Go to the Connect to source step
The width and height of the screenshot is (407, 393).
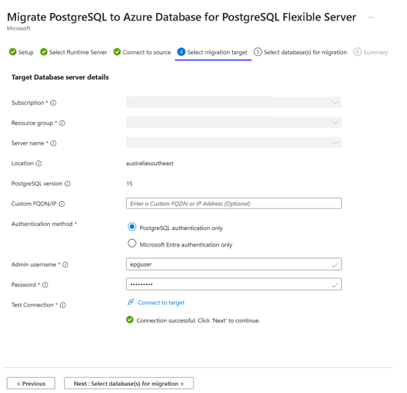tap(142, 52)
